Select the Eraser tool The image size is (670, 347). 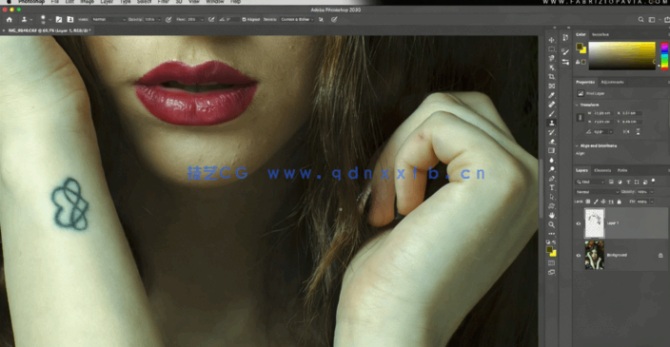tap(552, 142)
